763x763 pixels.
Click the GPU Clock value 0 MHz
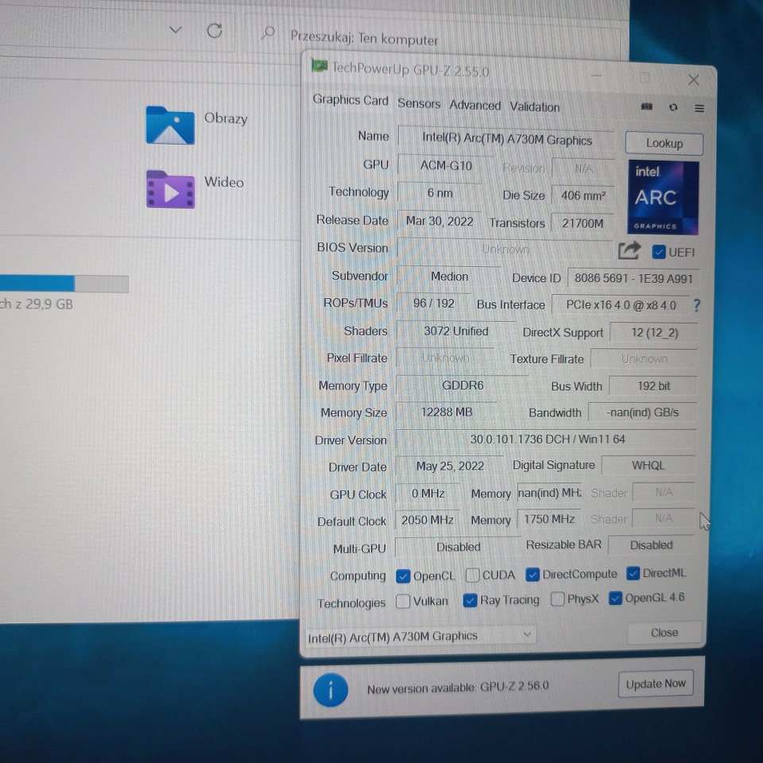coord(428,494)
